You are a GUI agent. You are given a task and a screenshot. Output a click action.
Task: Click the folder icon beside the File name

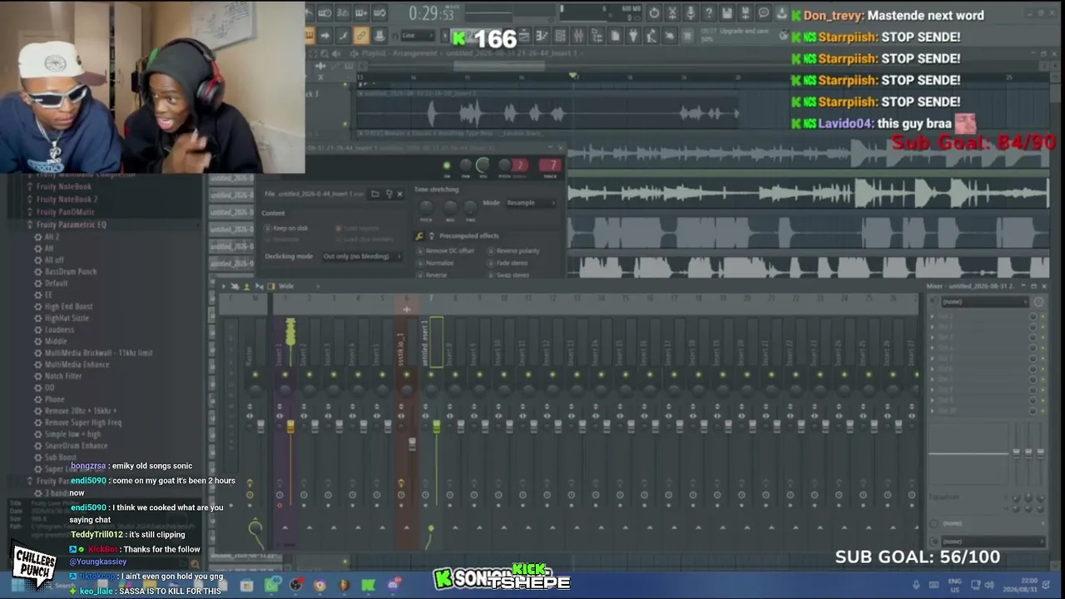(375, 194)
